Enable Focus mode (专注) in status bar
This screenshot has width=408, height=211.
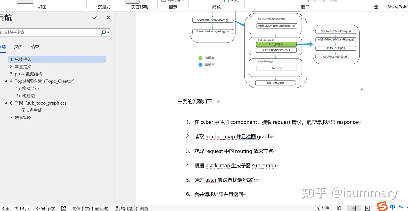click(322, 208)
